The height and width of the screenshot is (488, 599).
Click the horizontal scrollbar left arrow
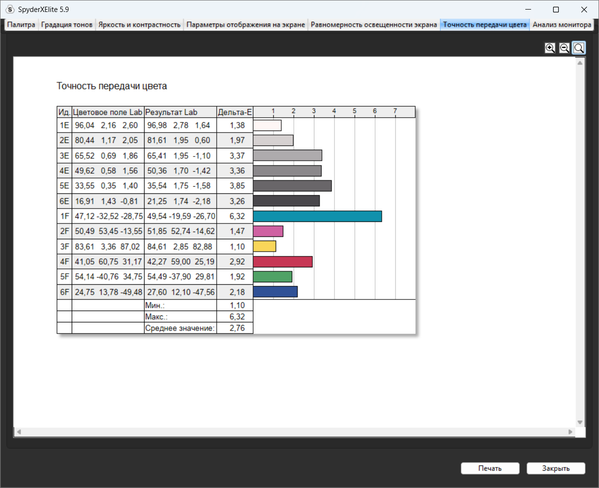(19, 432)
